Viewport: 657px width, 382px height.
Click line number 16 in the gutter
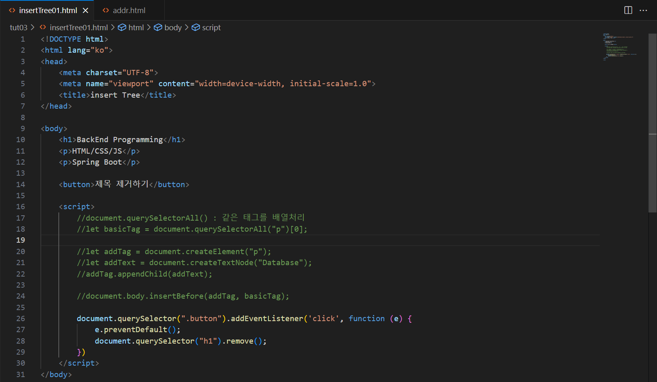(x=20, y=207)
